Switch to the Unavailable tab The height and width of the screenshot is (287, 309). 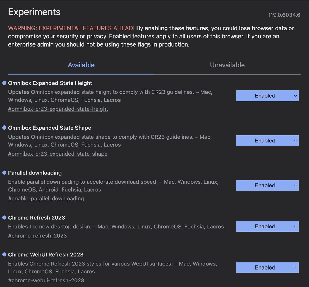227,65
